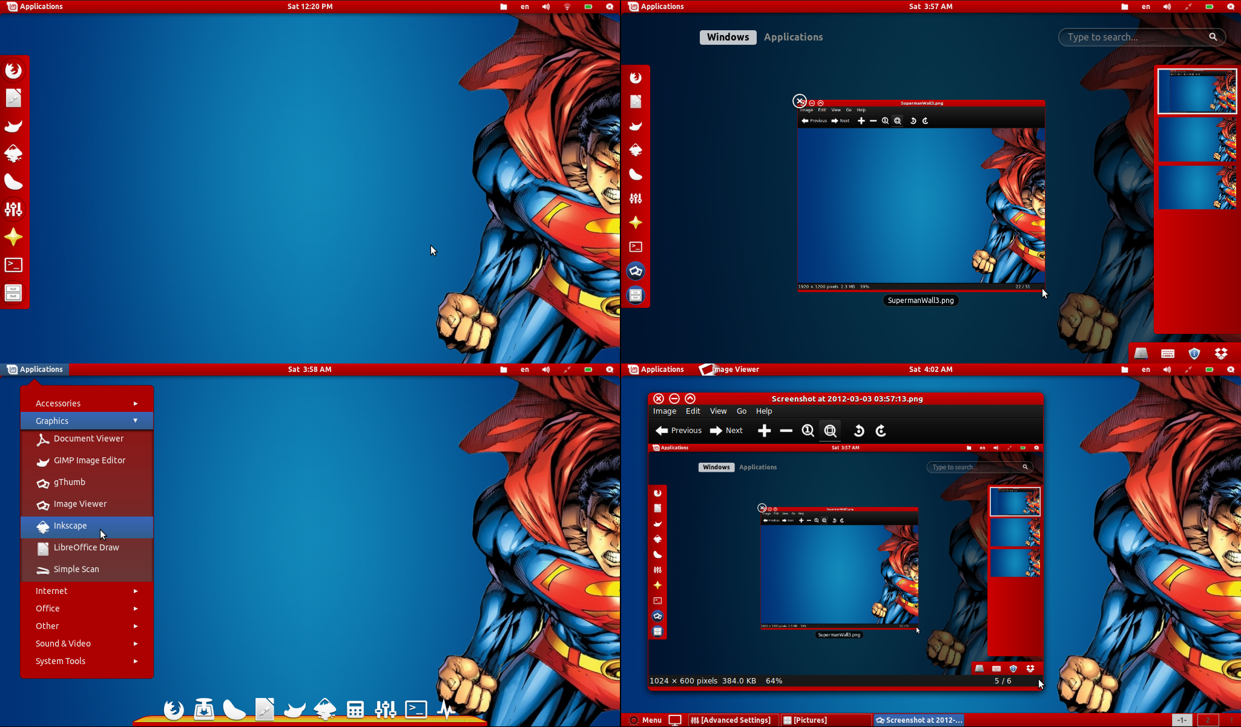Focus the Type to search field in overview

tap(1142, 37)
